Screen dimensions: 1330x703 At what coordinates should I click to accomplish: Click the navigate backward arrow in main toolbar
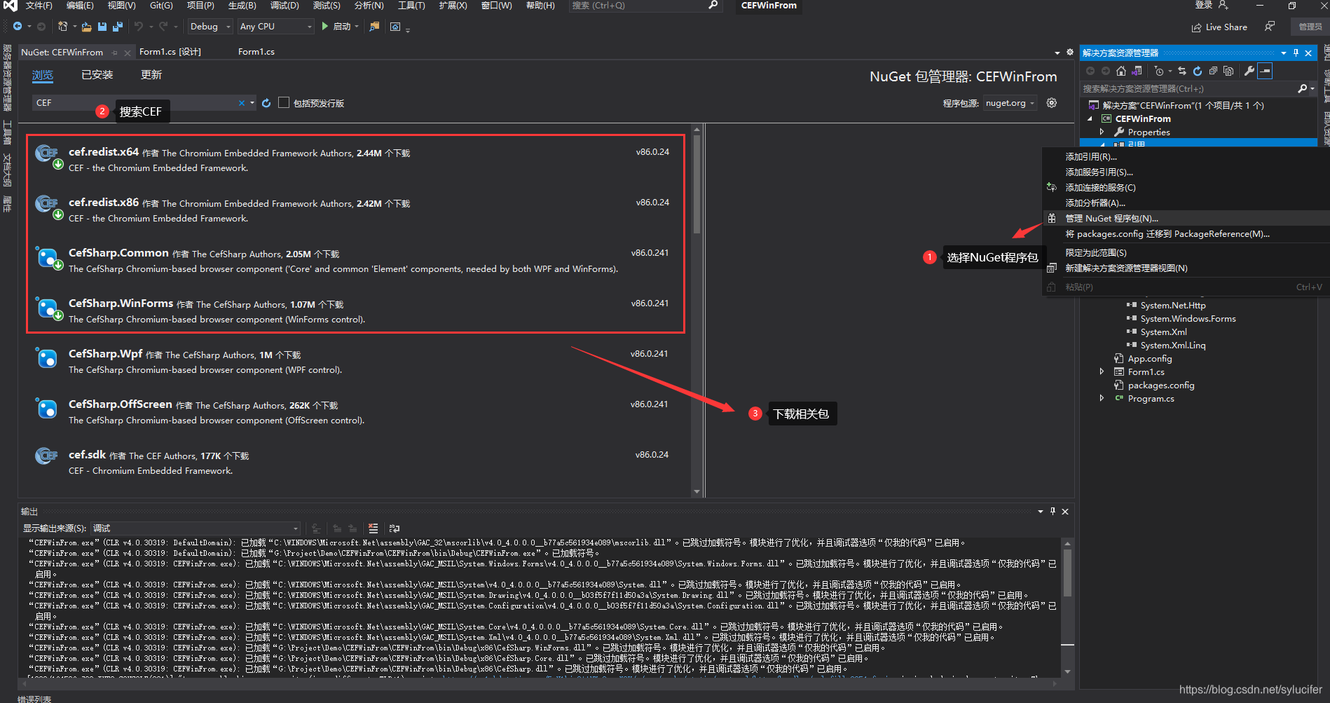(17, 27)
